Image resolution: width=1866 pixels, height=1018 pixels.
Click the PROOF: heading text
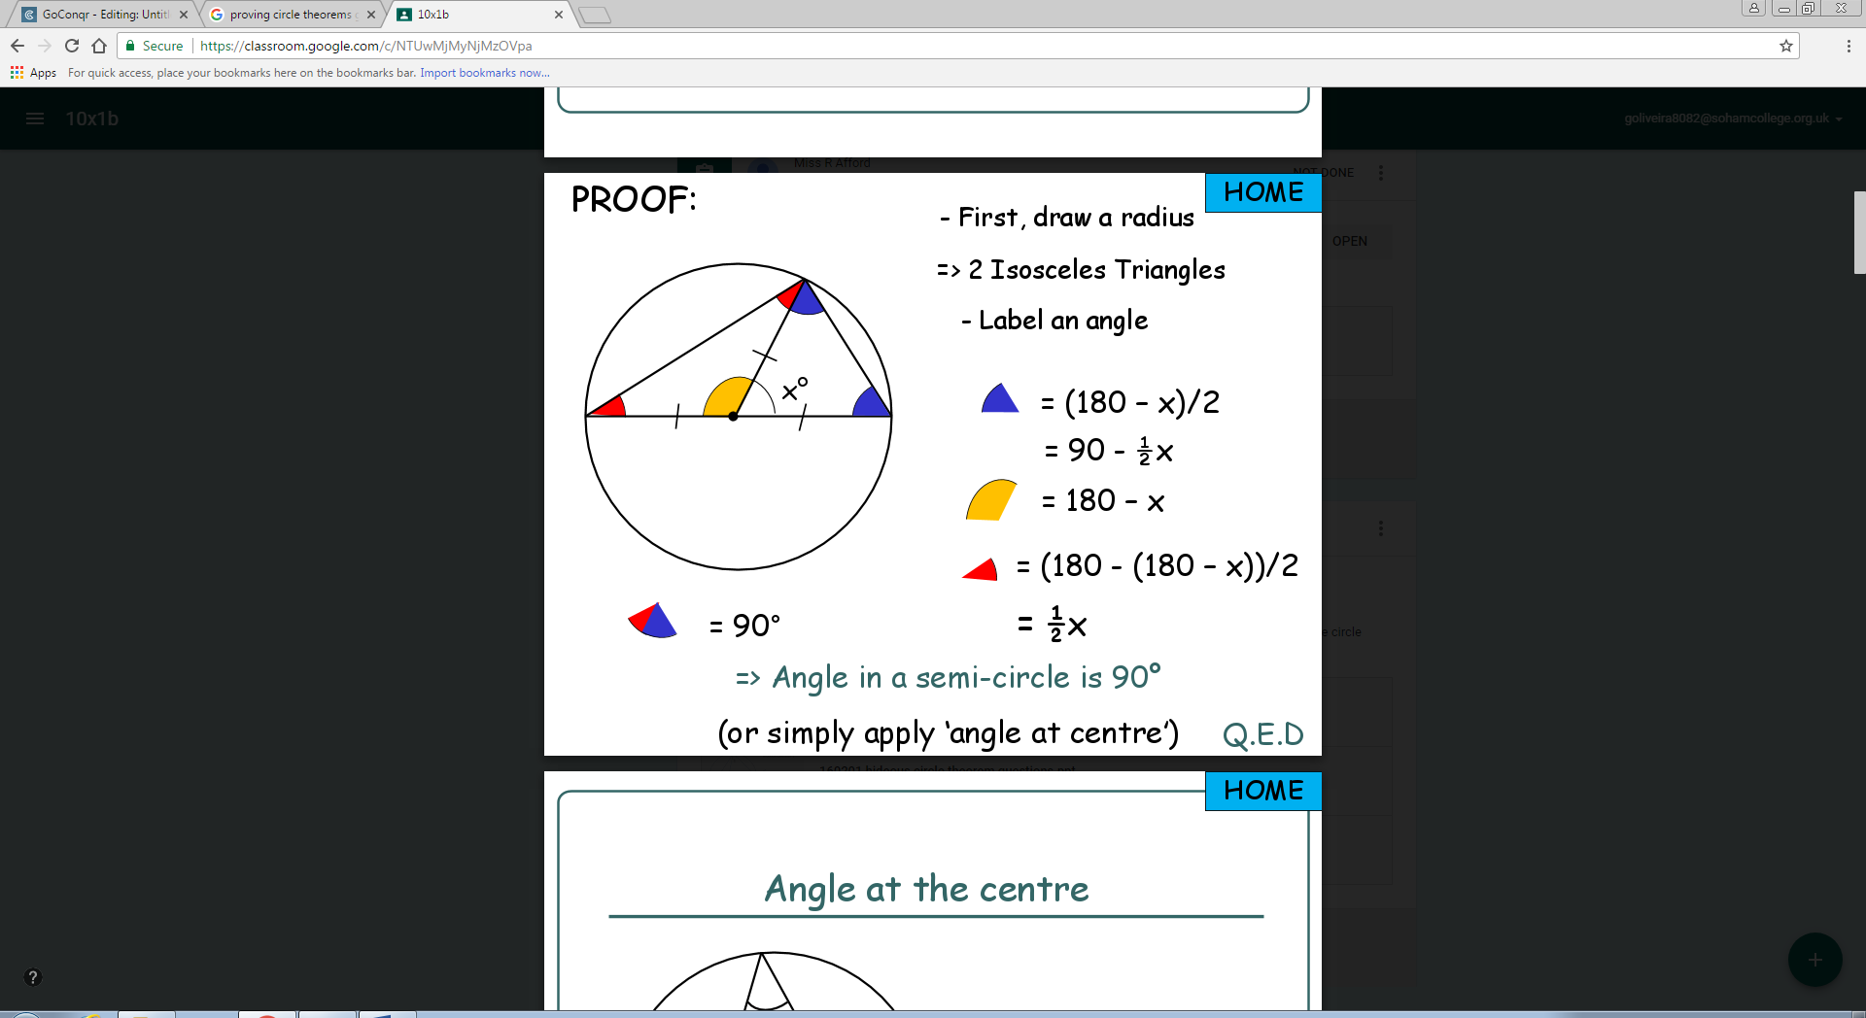(634, 199)
